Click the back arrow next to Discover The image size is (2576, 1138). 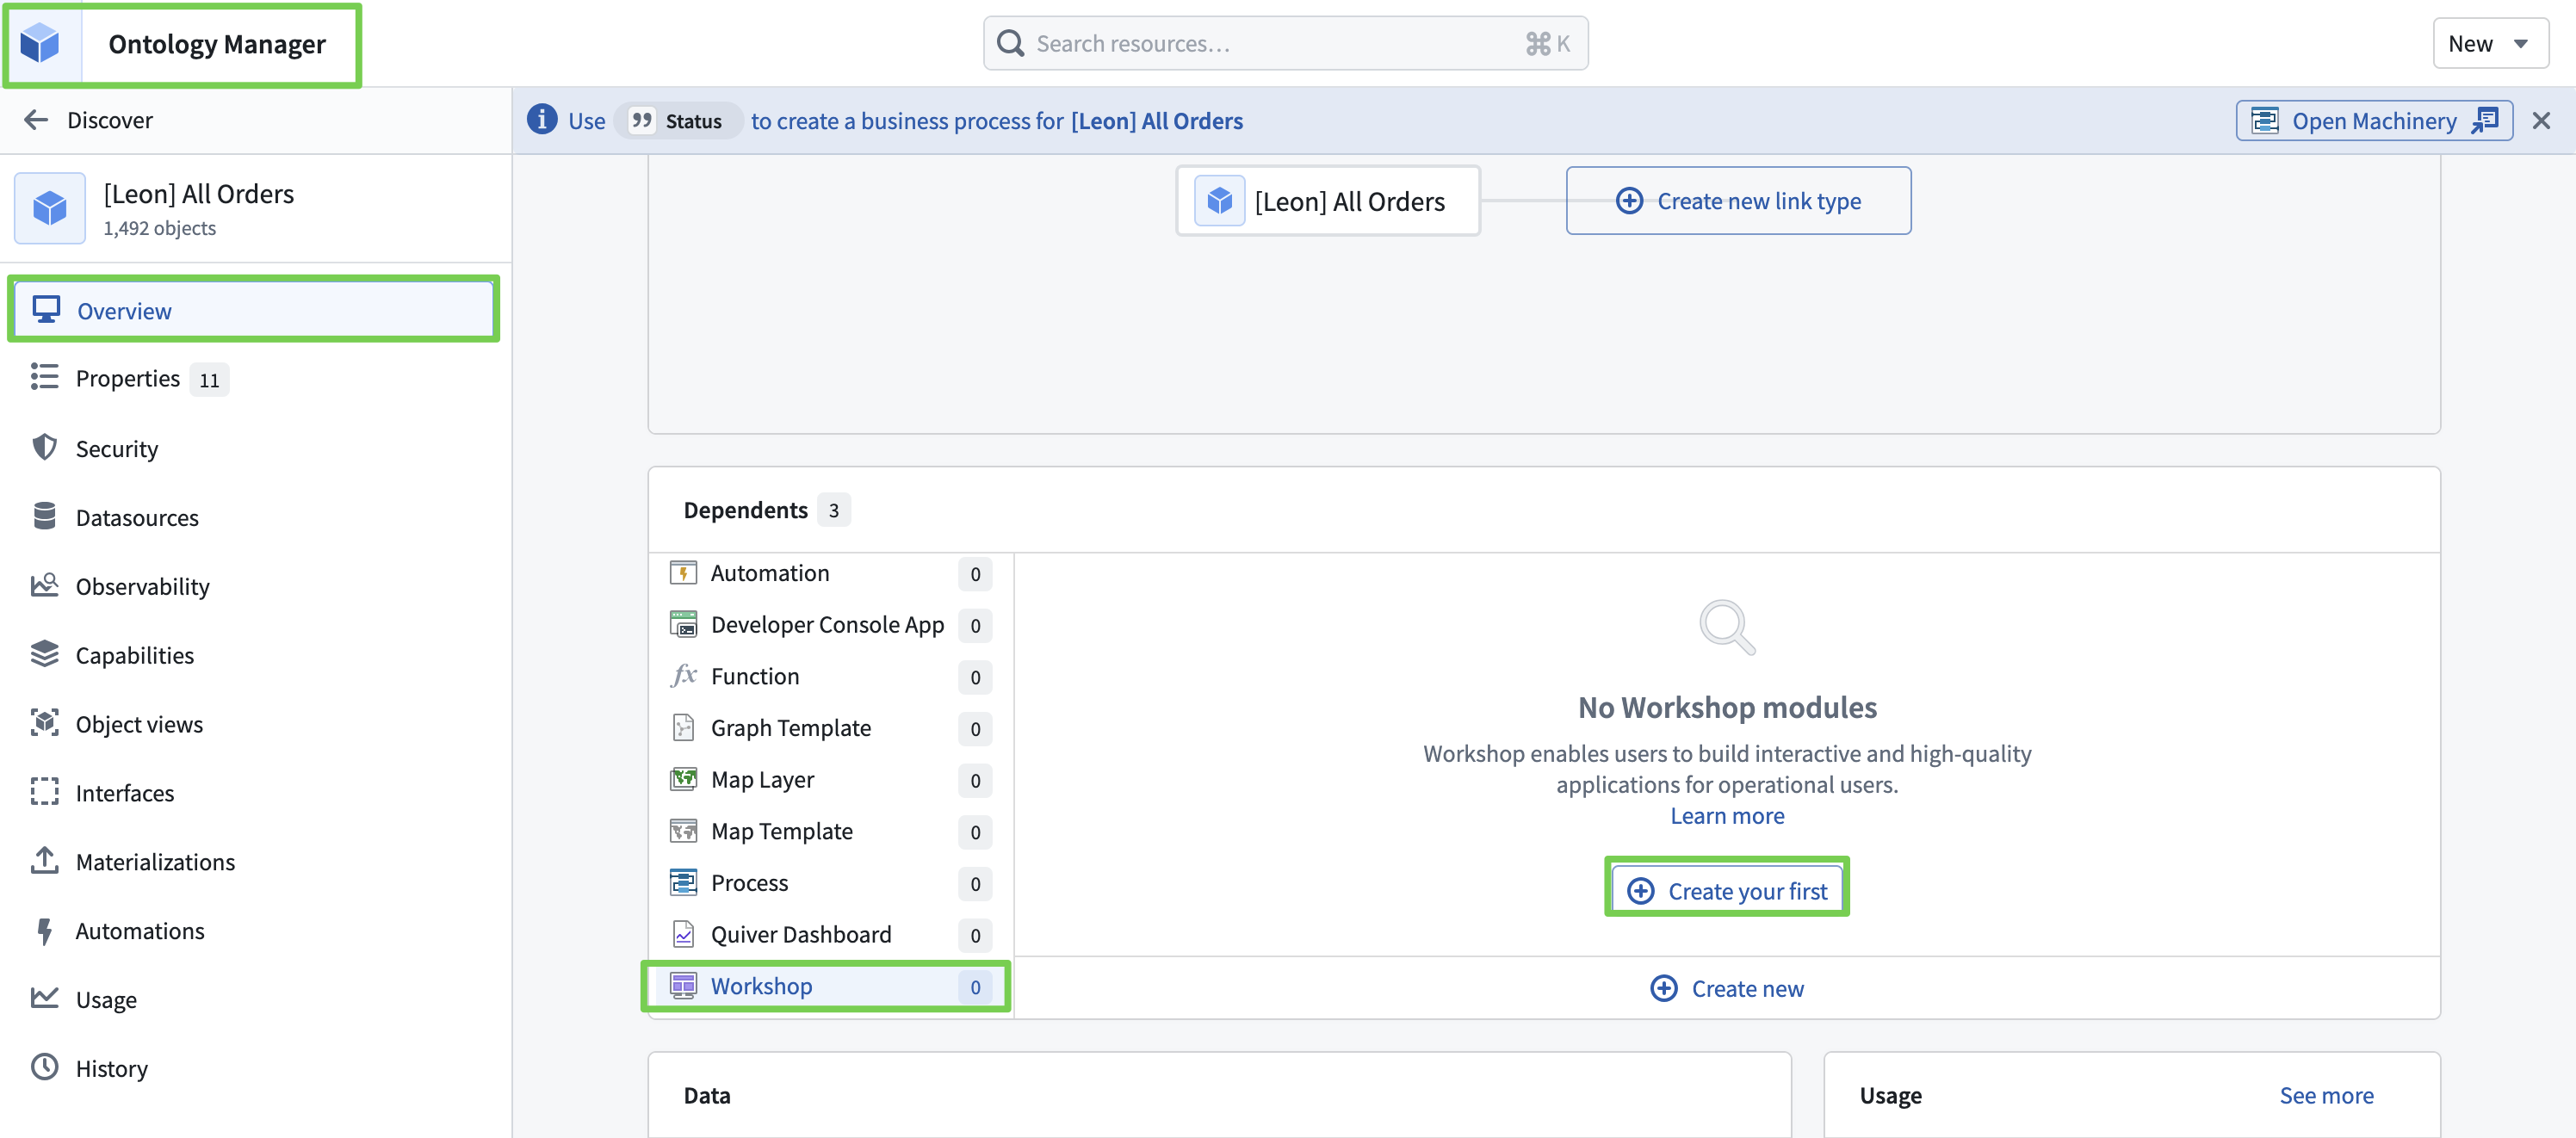36,120
